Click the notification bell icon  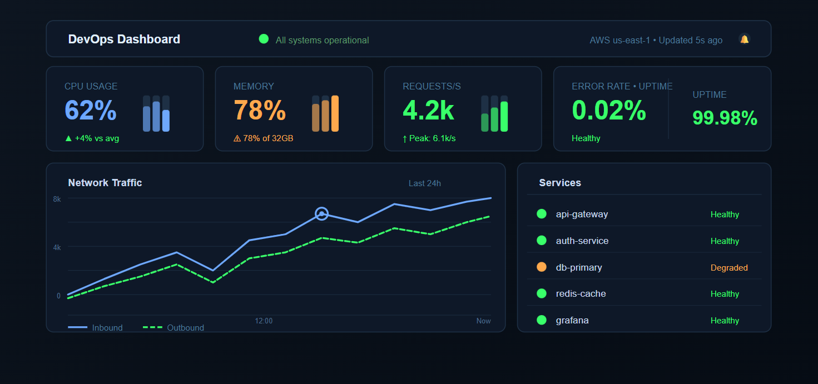pyautogui.click(x=744, y=39)
